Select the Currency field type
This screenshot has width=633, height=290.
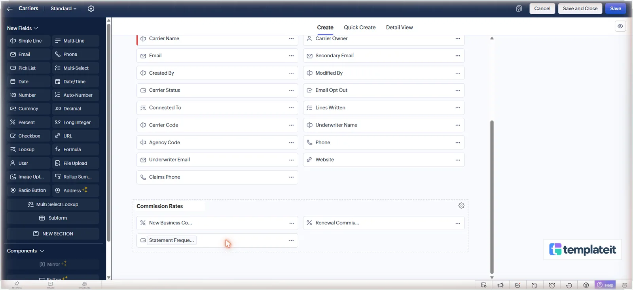click(28, 109)
